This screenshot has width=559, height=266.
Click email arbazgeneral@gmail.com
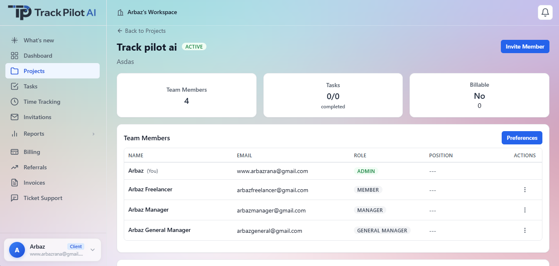[270, 231]
